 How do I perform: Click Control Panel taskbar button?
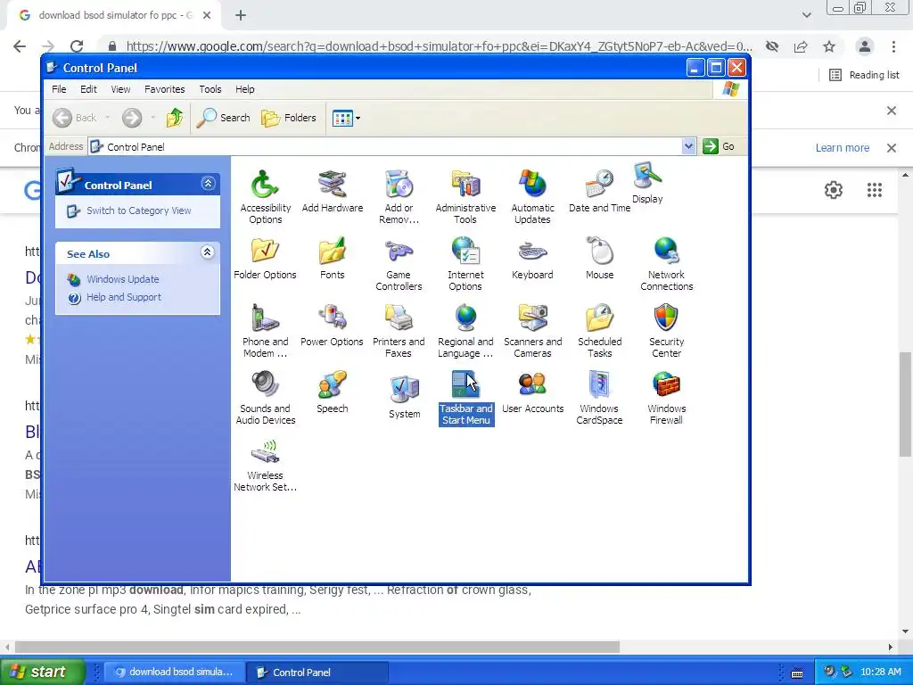click(x=319, y=673)
